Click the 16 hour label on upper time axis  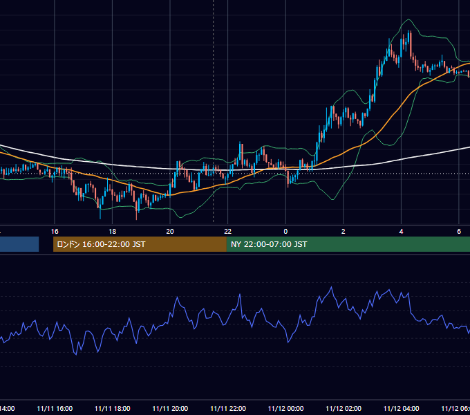(x=55, y=232)
